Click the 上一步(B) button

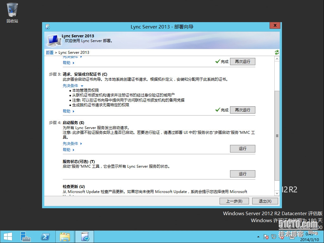coord(234,201)
